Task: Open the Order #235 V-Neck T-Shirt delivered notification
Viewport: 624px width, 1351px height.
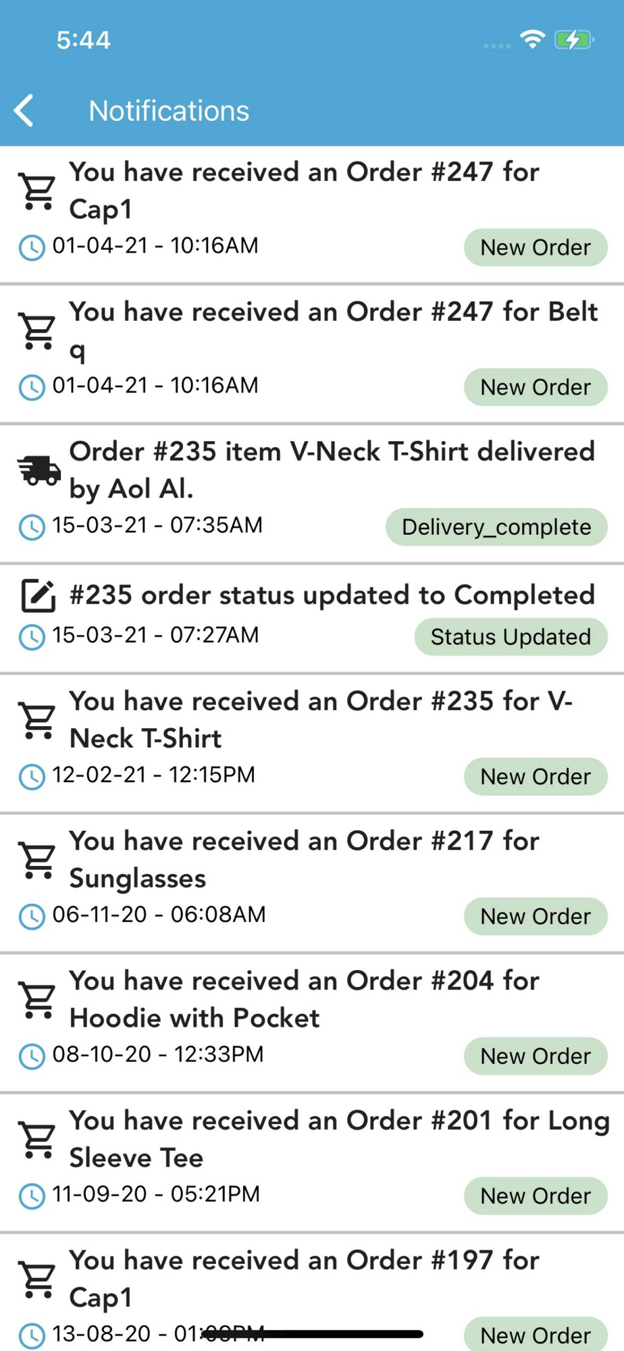Action: tap(331, 470)
